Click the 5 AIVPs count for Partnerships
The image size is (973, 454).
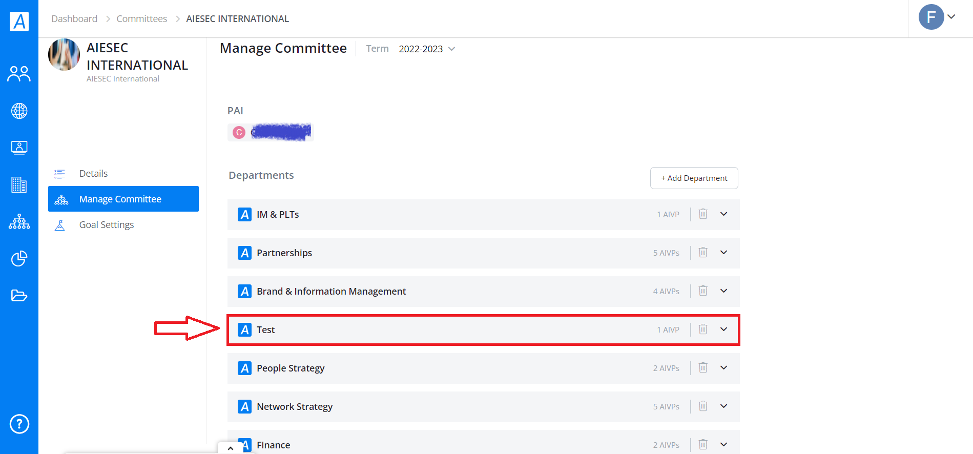tap(666, 253)
